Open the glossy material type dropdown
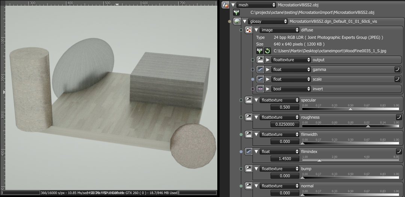This screenshot has height=197, width=405. 268,21
